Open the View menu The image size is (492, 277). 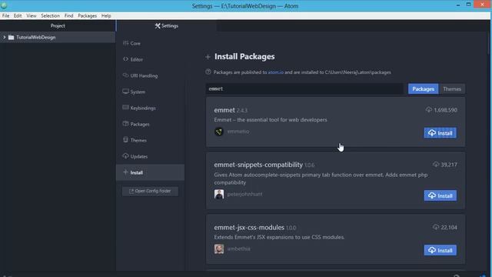[32, 15]
